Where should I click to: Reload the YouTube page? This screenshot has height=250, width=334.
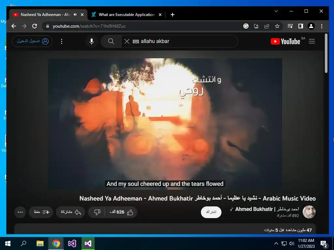(x=35, y=26)
